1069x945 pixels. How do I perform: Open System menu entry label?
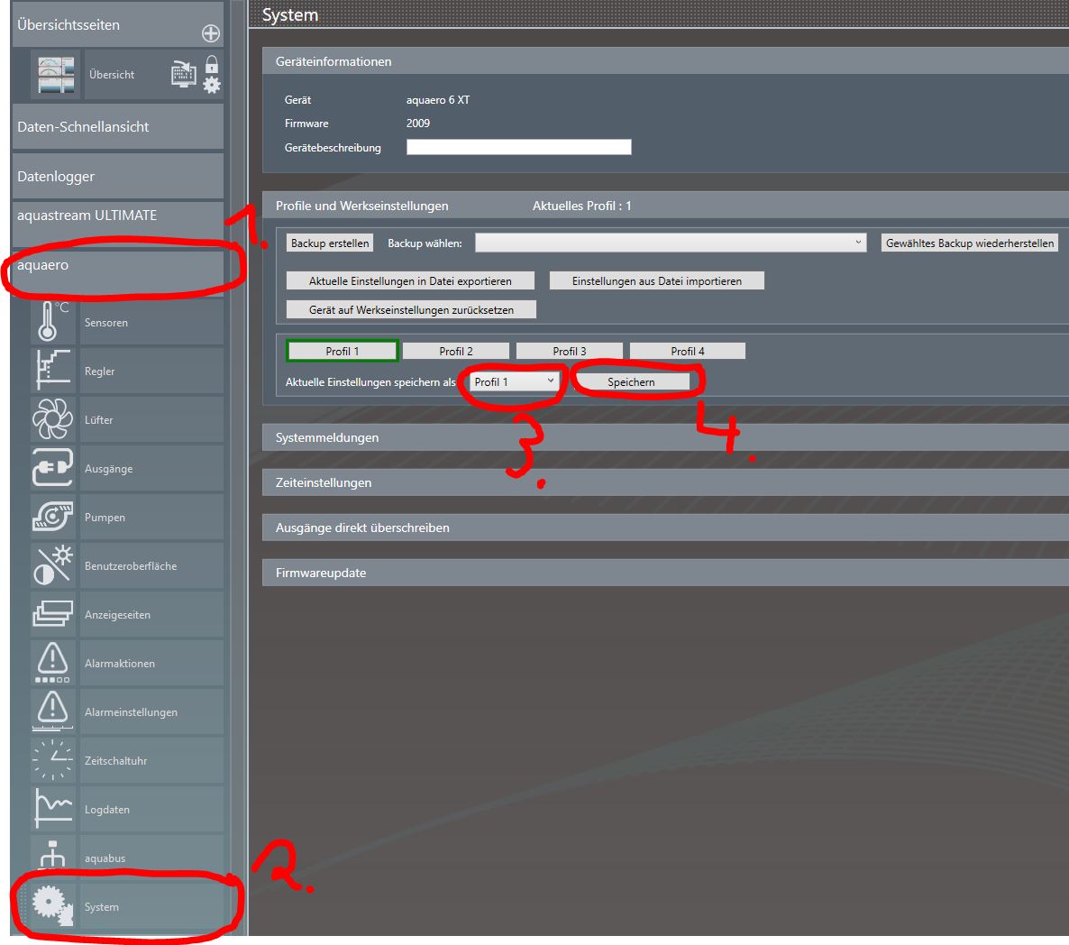coord(102,906)
